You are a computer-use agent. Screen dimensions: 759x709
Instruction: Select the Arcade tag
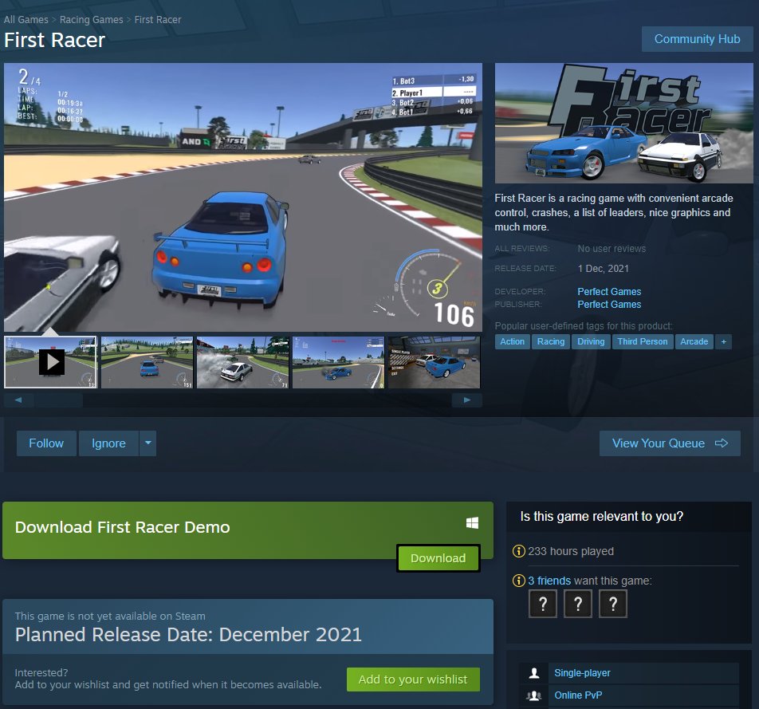[x=694, y=341]
